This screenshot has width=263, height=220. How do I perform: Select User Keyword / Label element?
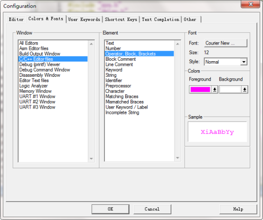(x=139, y=107)
